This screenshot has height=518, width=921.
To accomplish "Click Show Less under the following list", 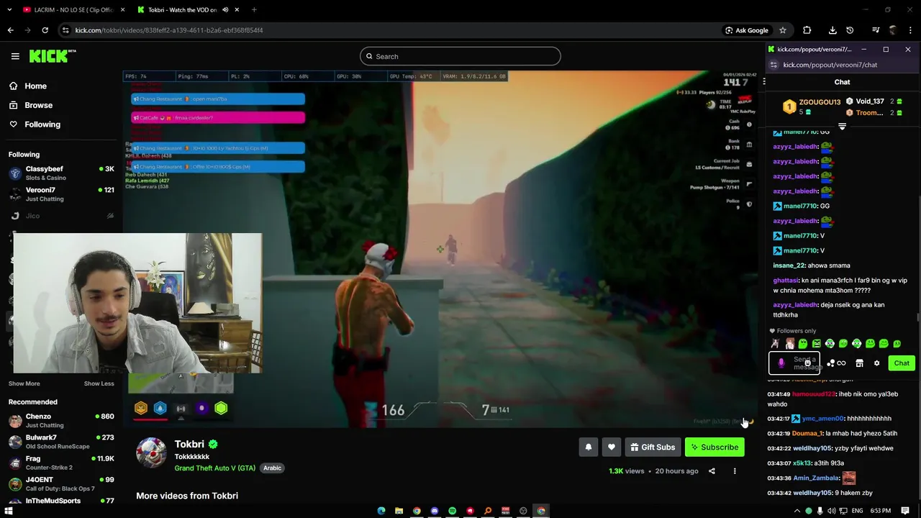I will pyautogui.click(x=99, y=383).
